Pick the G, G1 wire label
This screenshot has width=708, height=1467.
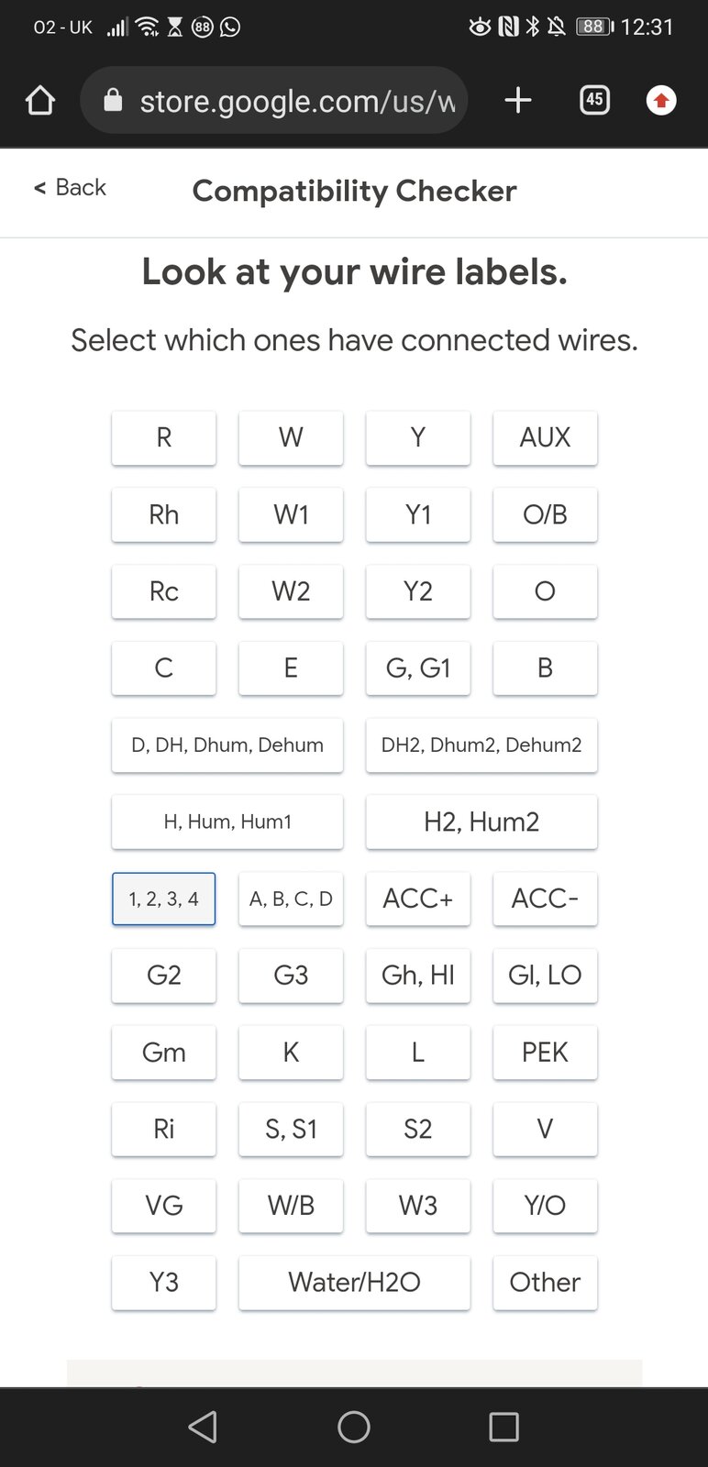click(x=418, y=668)
